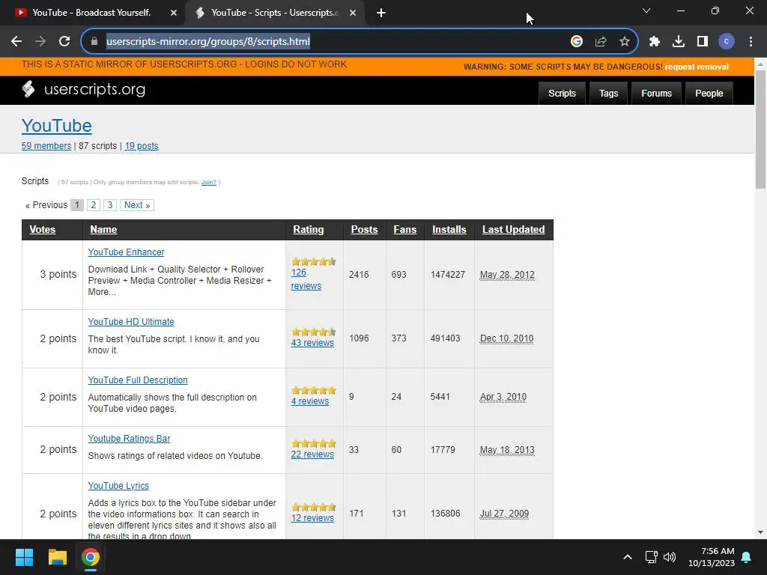The width and height of the screenshot is (767, 575).
Task: Open Windows Start menu
Action: [24, 557]
